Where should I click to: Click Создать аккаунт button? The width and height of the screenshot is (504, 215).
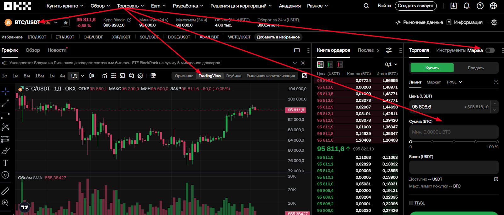click(416, 6)
